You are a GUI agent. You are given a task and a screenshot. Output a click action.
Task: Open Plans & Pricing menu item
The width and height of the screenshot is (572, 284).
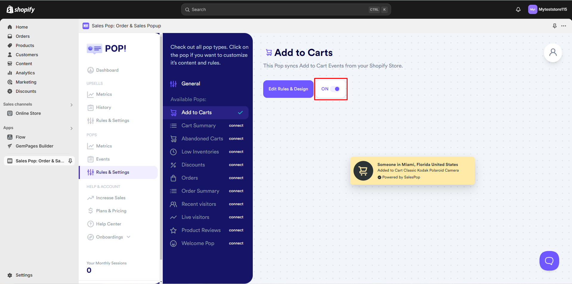click(x=111, y=211)
